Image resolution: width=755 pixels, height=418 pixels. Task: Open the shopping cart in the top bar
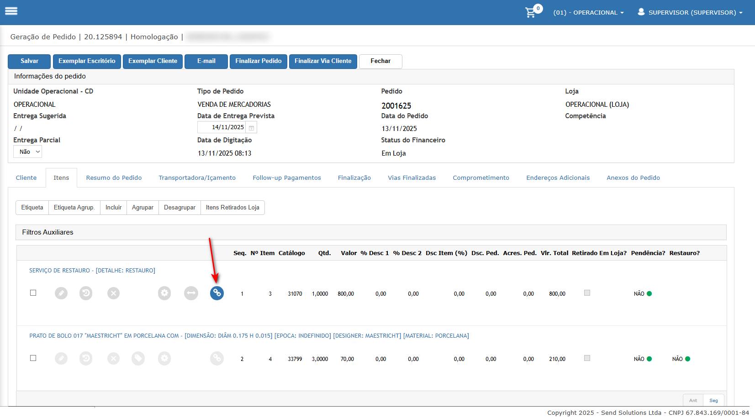pos(531,12)
